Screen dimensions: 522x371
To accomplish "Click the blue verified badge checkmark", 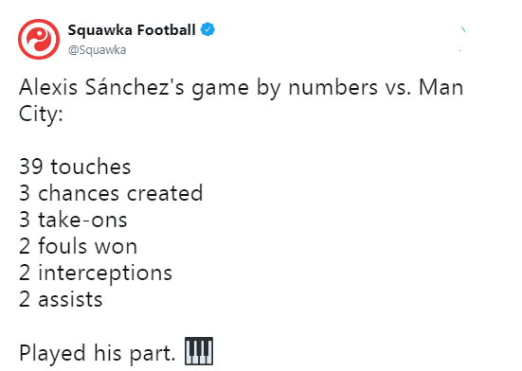I will [x=207, y=29].
